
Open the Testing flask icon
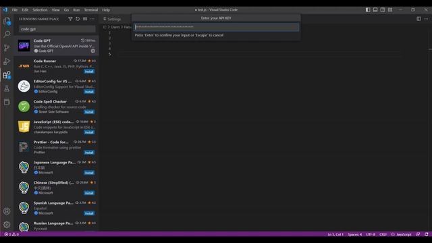pos(7,88)
